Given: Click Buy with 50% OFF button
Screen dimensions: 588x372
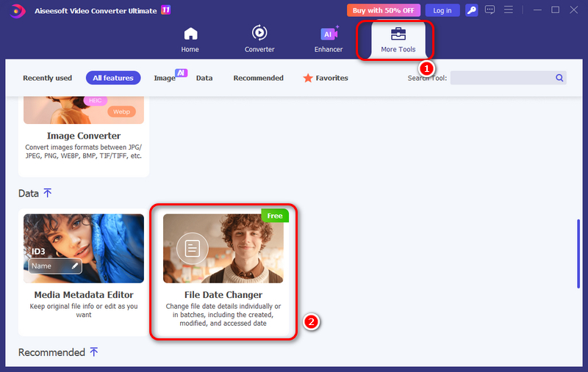Looking at the screenshot, I should pos(383,10).
